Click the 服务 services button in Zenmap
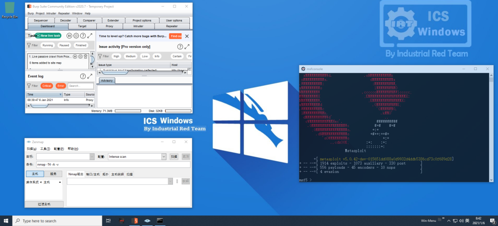This screenshot has width=498, height=226. [x=53, y=174]
